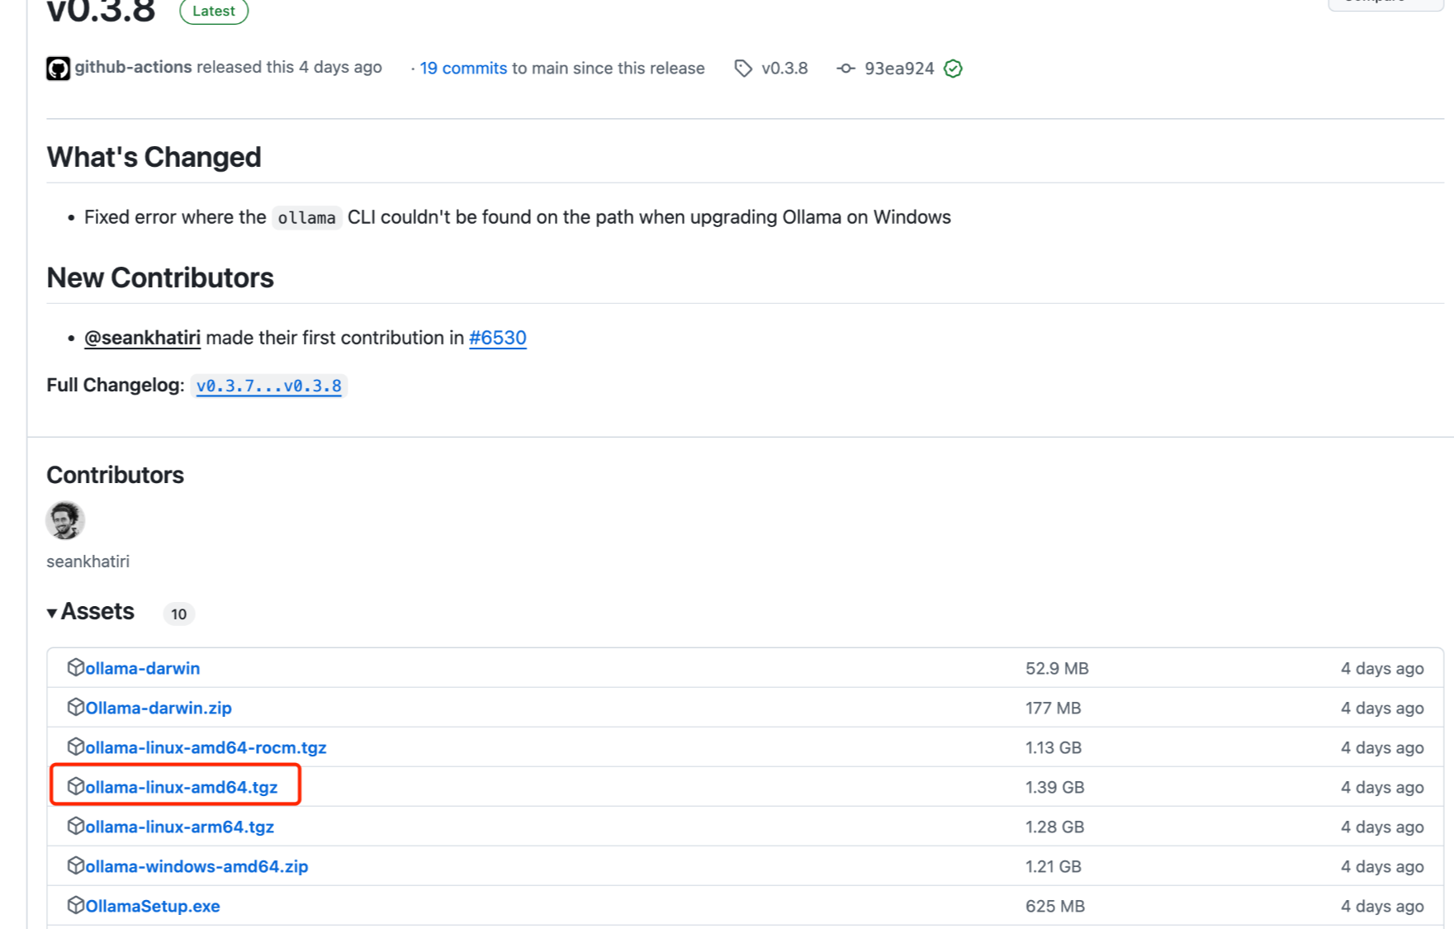This screenshot has height=929, width=1454.
Task: Download Ollama-darwin.zip
Action: coord(159,708)
